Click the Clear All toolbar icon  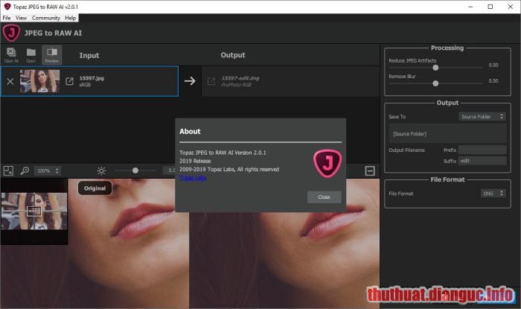11,55
